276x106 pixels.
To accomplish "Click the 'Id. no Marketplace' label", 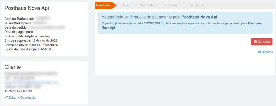I will [18, 23].
